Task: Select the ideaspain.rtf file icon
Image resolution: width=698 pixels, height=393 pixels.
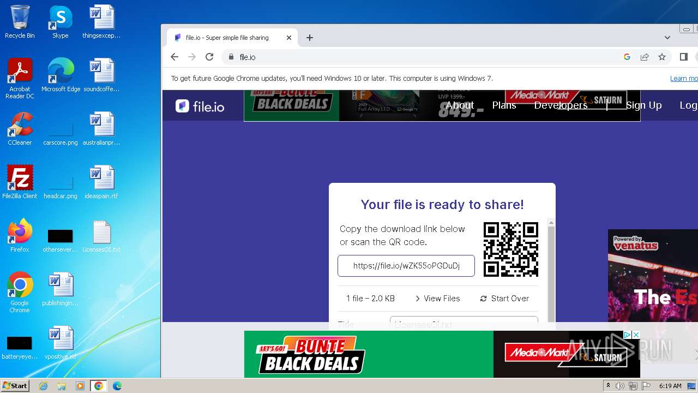Action: click(101, 182)
